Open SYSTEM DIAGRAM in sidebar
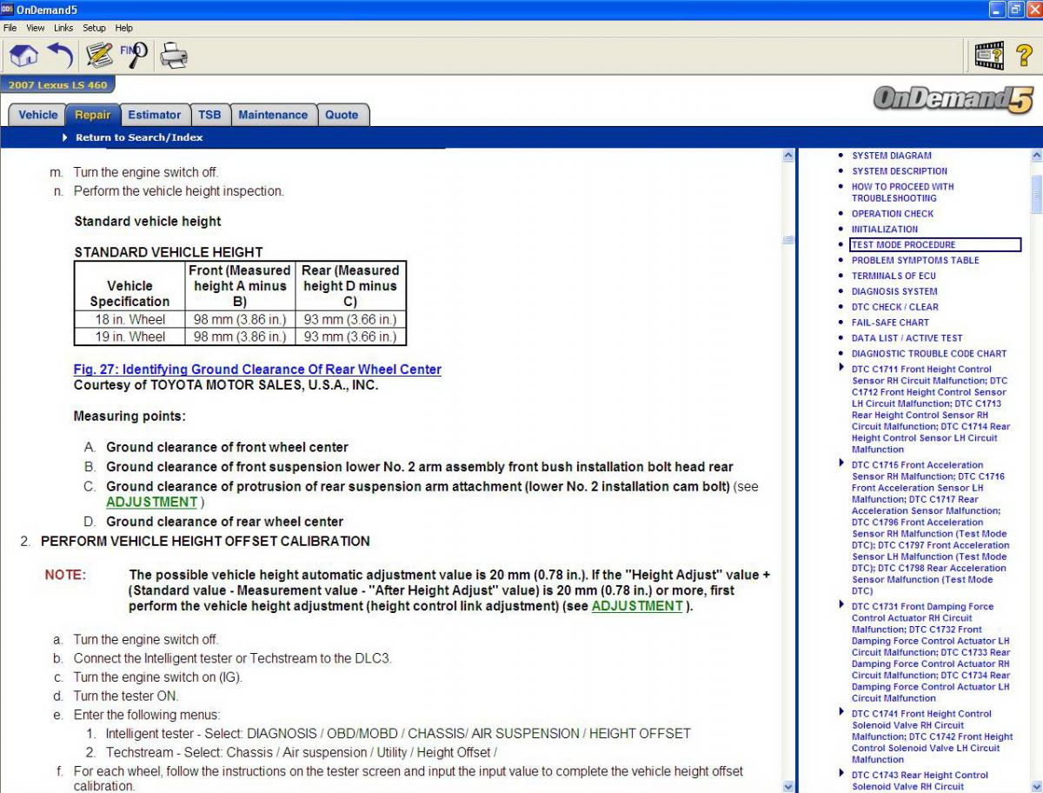1043x793 pixels. point(891,156)
